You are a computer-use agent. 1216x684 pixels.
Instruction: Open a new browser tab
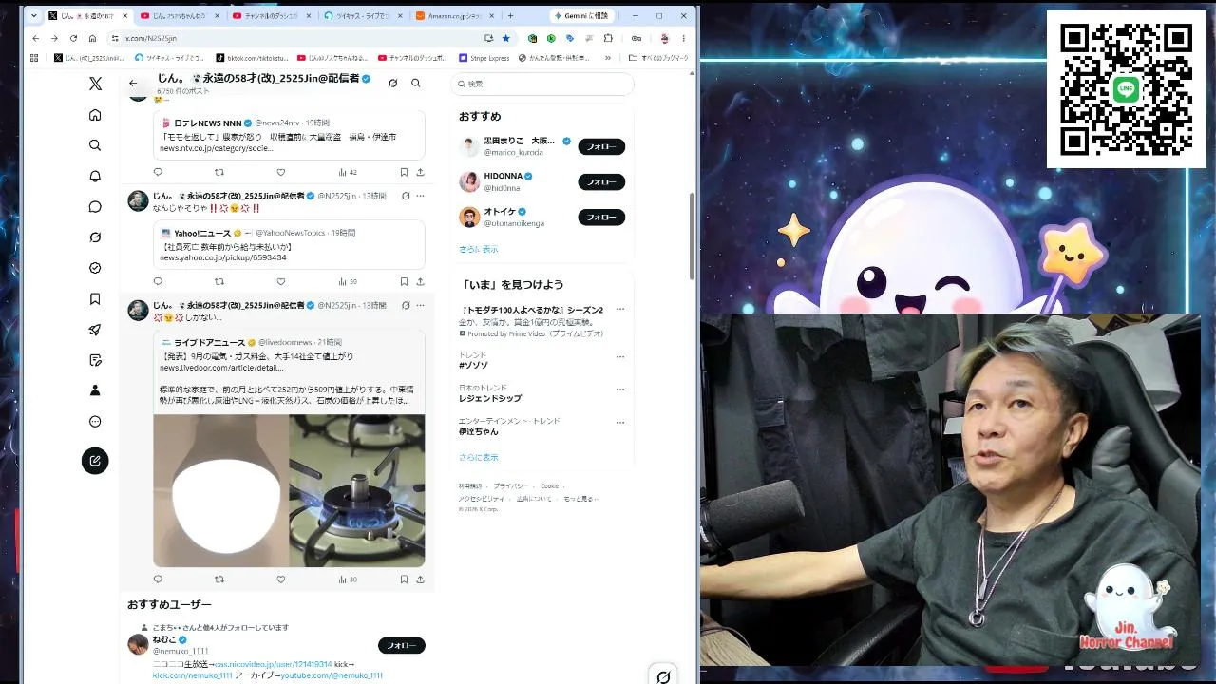510,16
